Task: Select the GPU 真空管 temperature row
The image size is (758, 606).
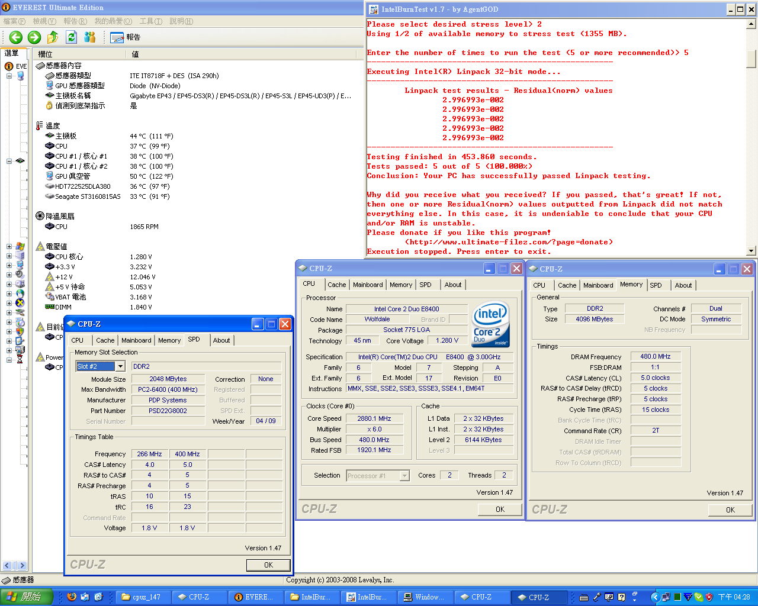Action: point(198,176)
